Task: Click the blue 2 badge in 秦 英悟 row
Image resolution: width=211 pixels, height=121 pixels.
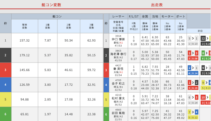Action: point(190,68)
